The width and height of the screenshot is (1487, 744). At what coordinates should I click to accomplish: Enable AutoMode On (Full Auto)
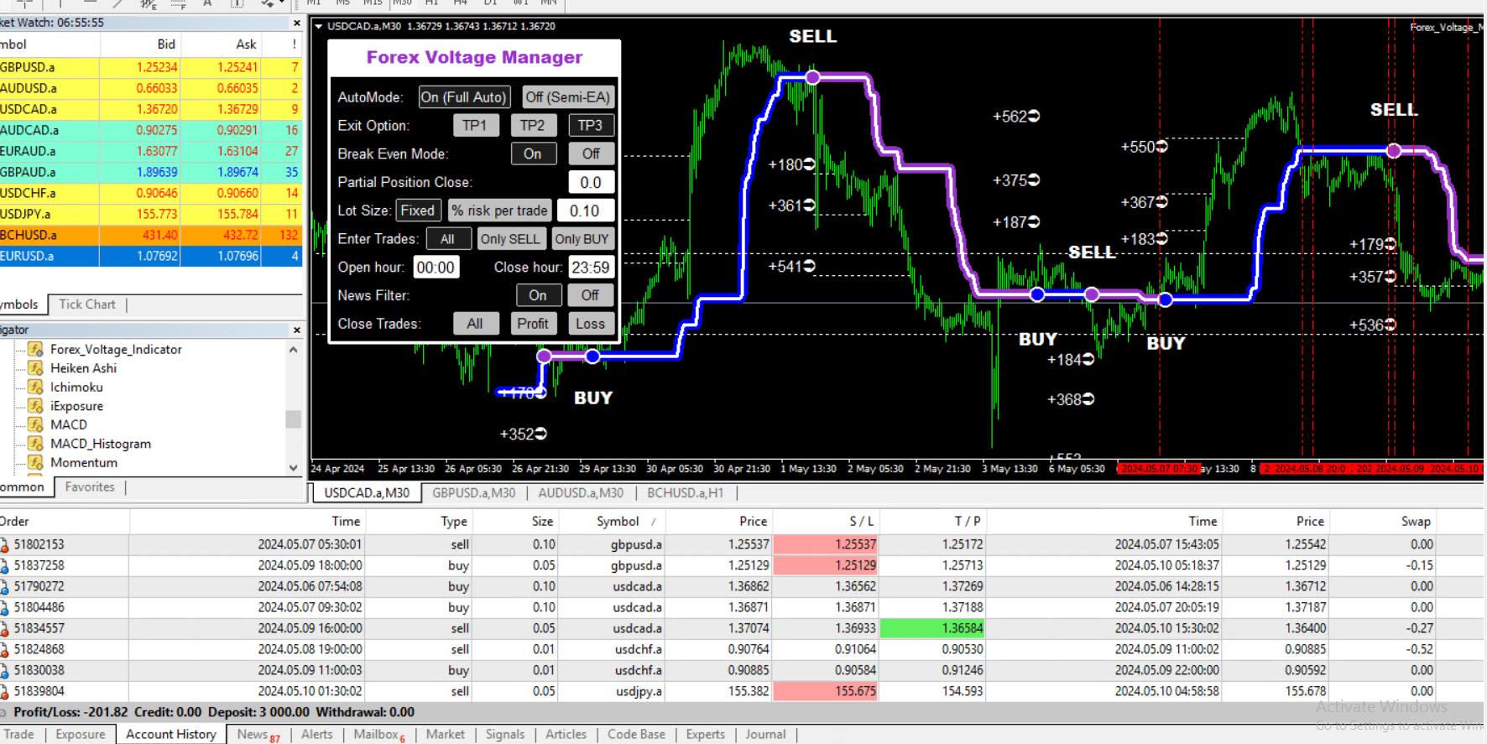(463, 97)
